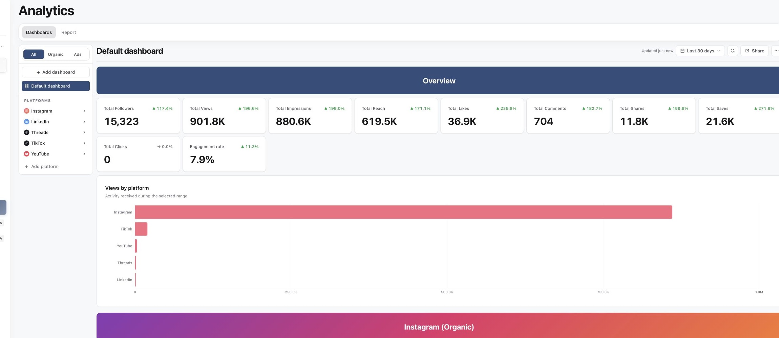Open the three-dots more options menu
Image resolution: width=779 pixels, height=338 pixels.
(776, 51)
